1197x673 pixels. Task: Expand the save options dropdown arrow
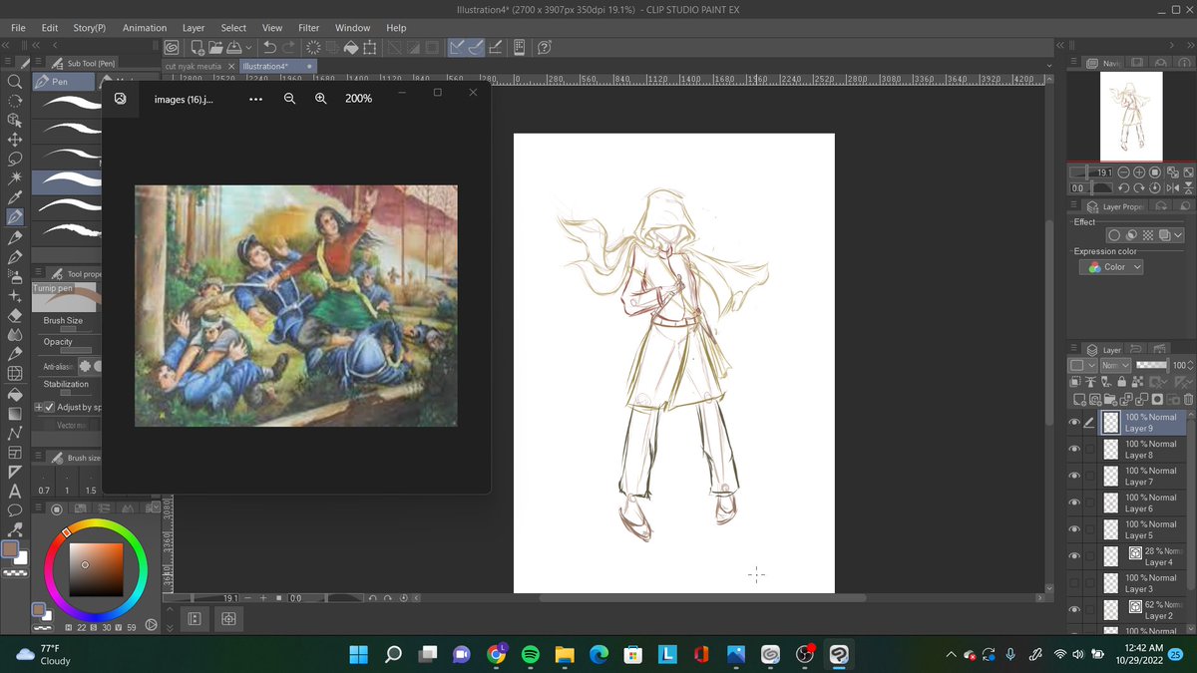pos(248,47)
